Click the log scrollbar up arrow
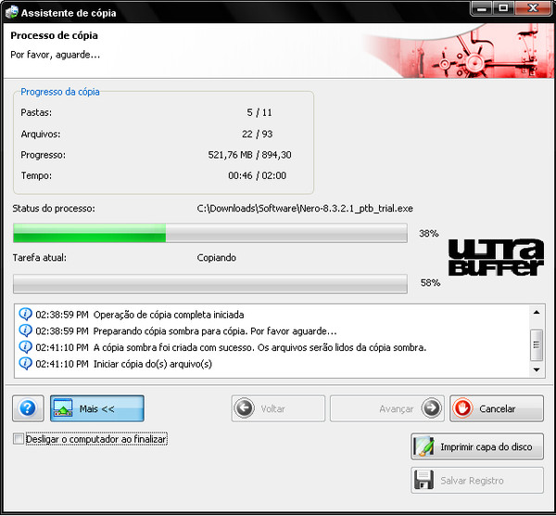 click(537, 313)
